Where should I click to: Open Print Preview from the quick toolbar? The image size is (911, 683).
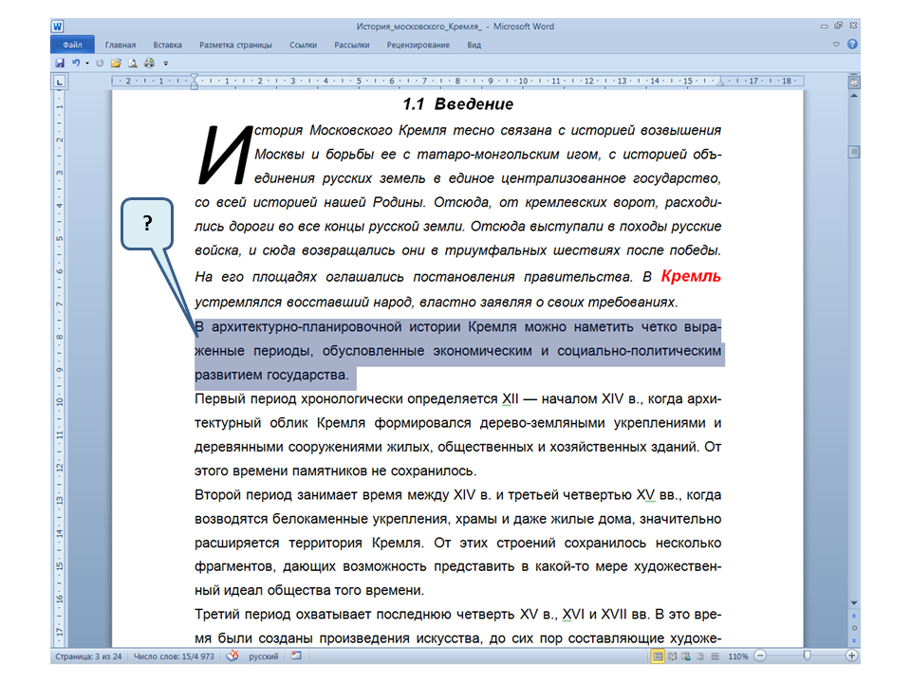133,63
